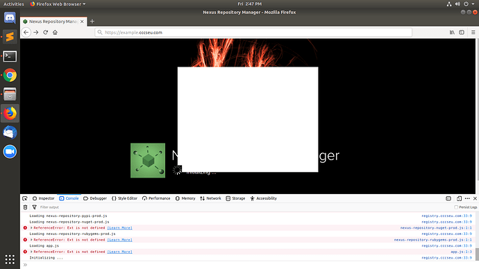This screenshot has height=269, width=479.
Task: Click the Nexus cube logo image
Action: pos(148,160)
